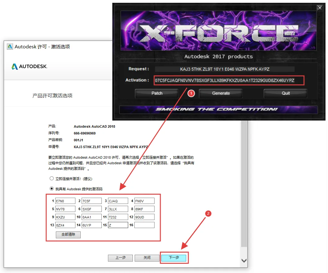Click the '全部清除' clear all button
328x273 pixels.
(68, 235)
